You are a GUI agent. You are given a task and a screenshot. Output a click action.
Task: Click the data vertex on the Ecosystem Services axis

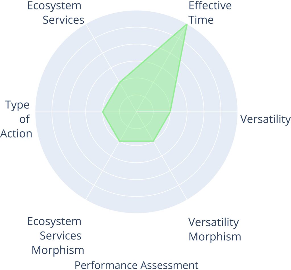(120, 82)
